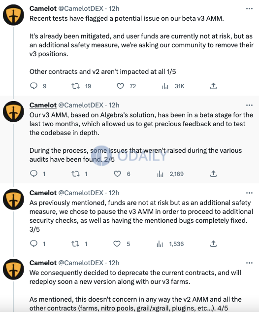Share the 2/5 tweet
Image resolution: width=259 pixels, height=312 pixels.
click(213, 173)
